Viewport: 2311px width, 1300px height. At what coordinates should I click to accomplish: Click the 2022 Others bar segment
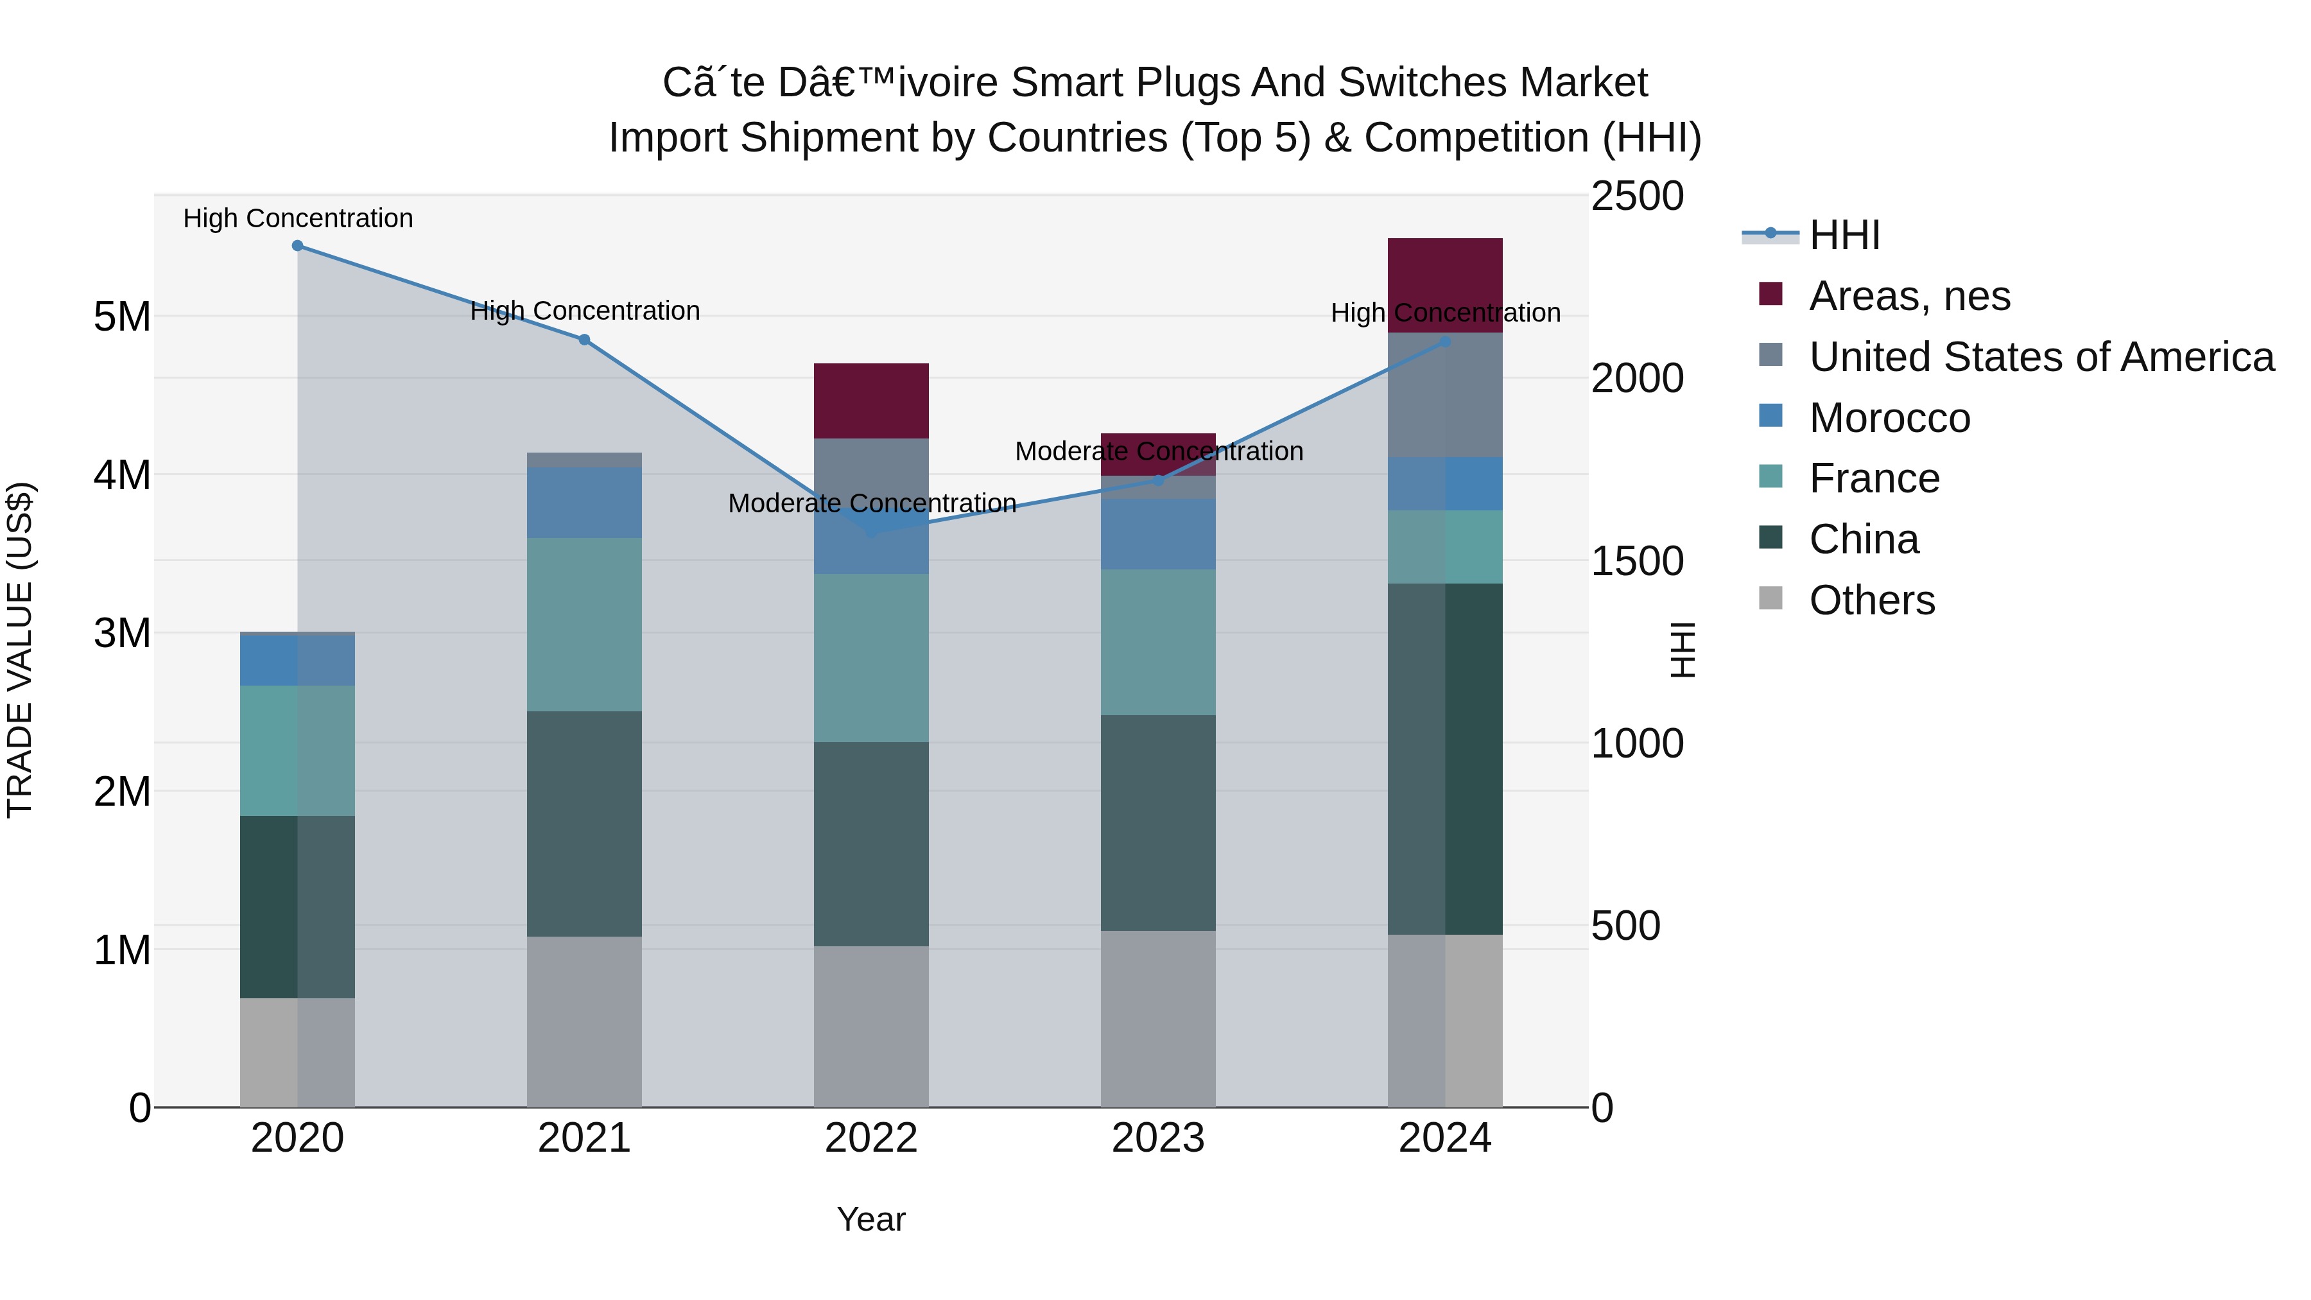pyautogui.click(x=871, y=1027)
